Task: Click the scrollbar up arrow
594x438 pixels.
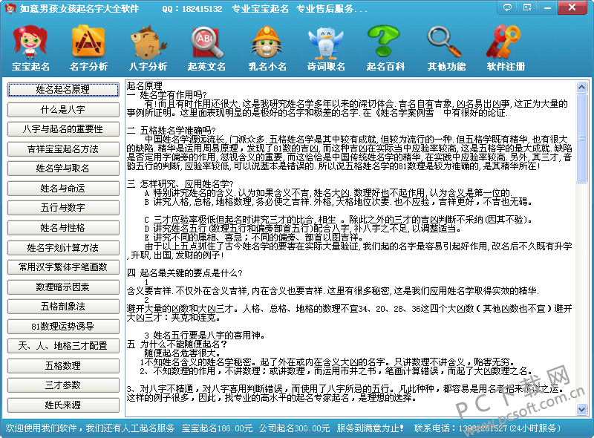Action: 581,87
